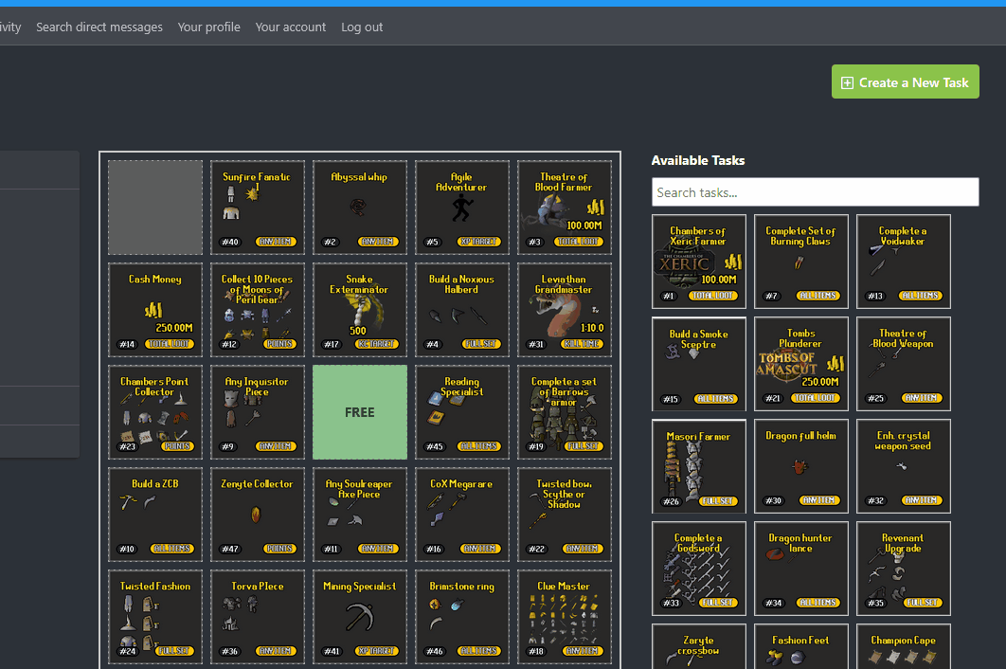This screenshot has height=669, width=1006.
Task: Select the CoX Megarare tile
Action: 462,515
